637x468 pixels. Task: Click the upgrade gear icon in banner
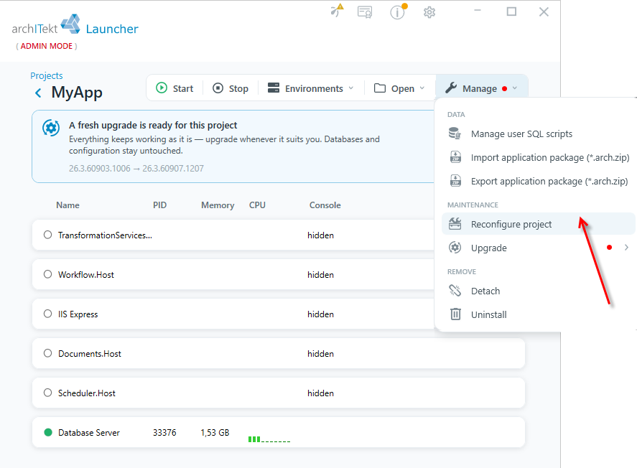point(51,128)
